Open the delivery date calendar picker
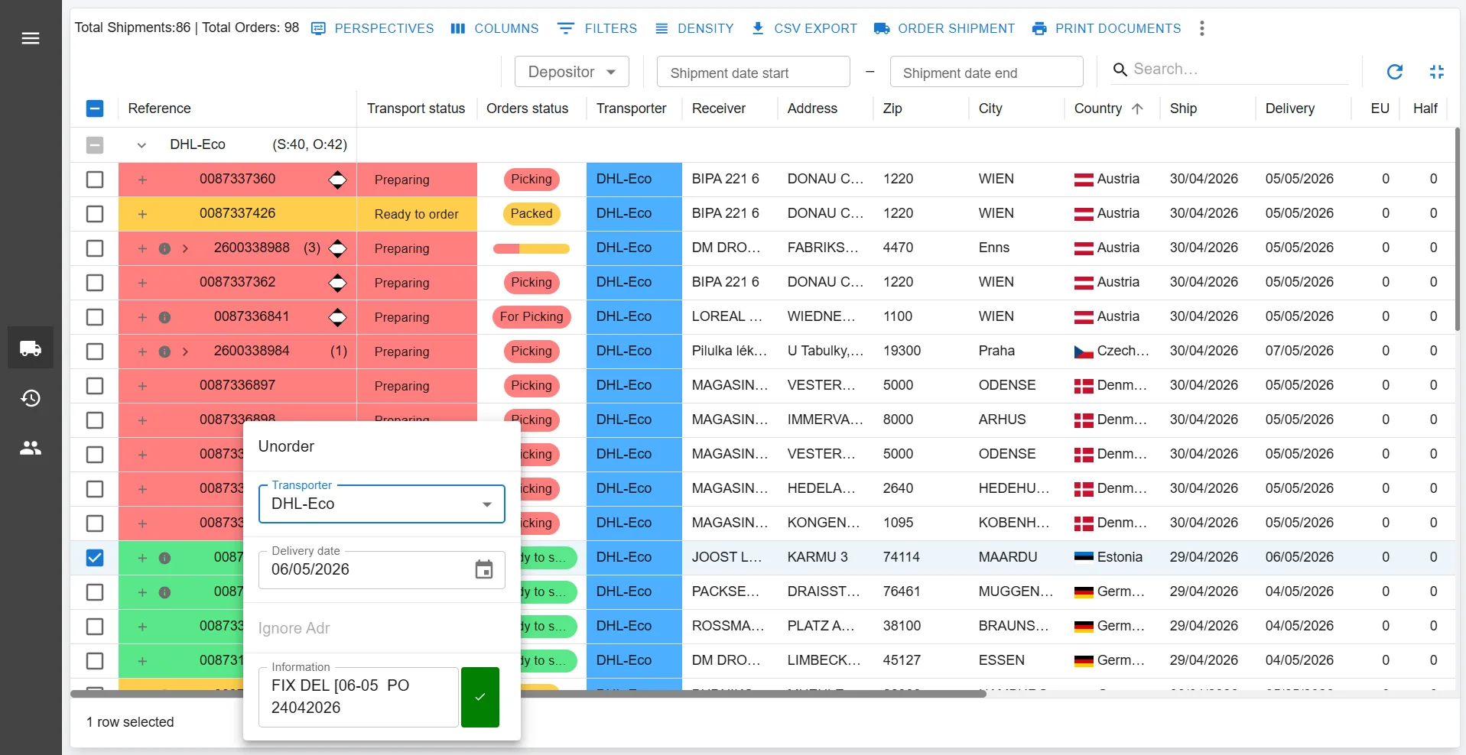Viewport: 1466px width, 755px height. click(x=484, y=569)
